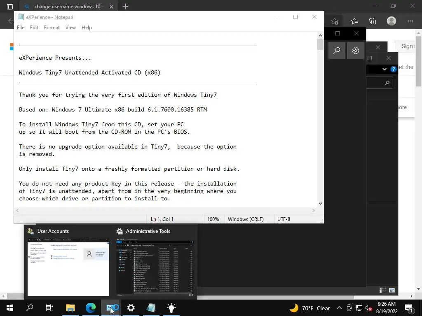Open Notepad's Edit menu
Viewport: 422px width, 316px height.
34,28
